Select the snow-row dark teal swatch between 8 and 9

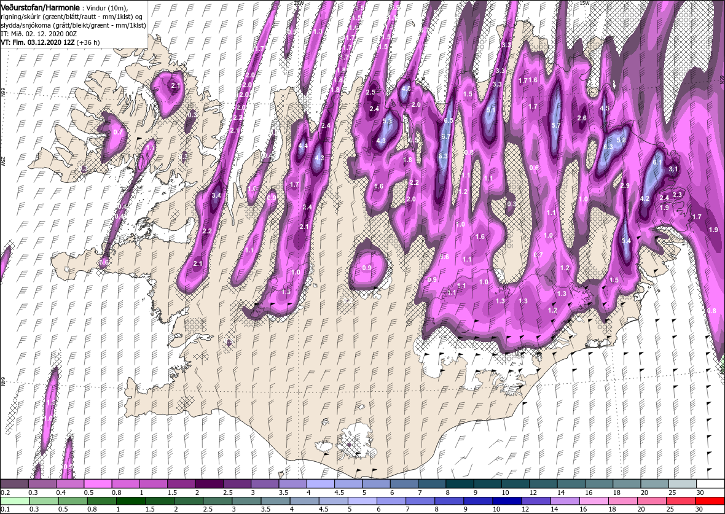click(x=460, y=483)
